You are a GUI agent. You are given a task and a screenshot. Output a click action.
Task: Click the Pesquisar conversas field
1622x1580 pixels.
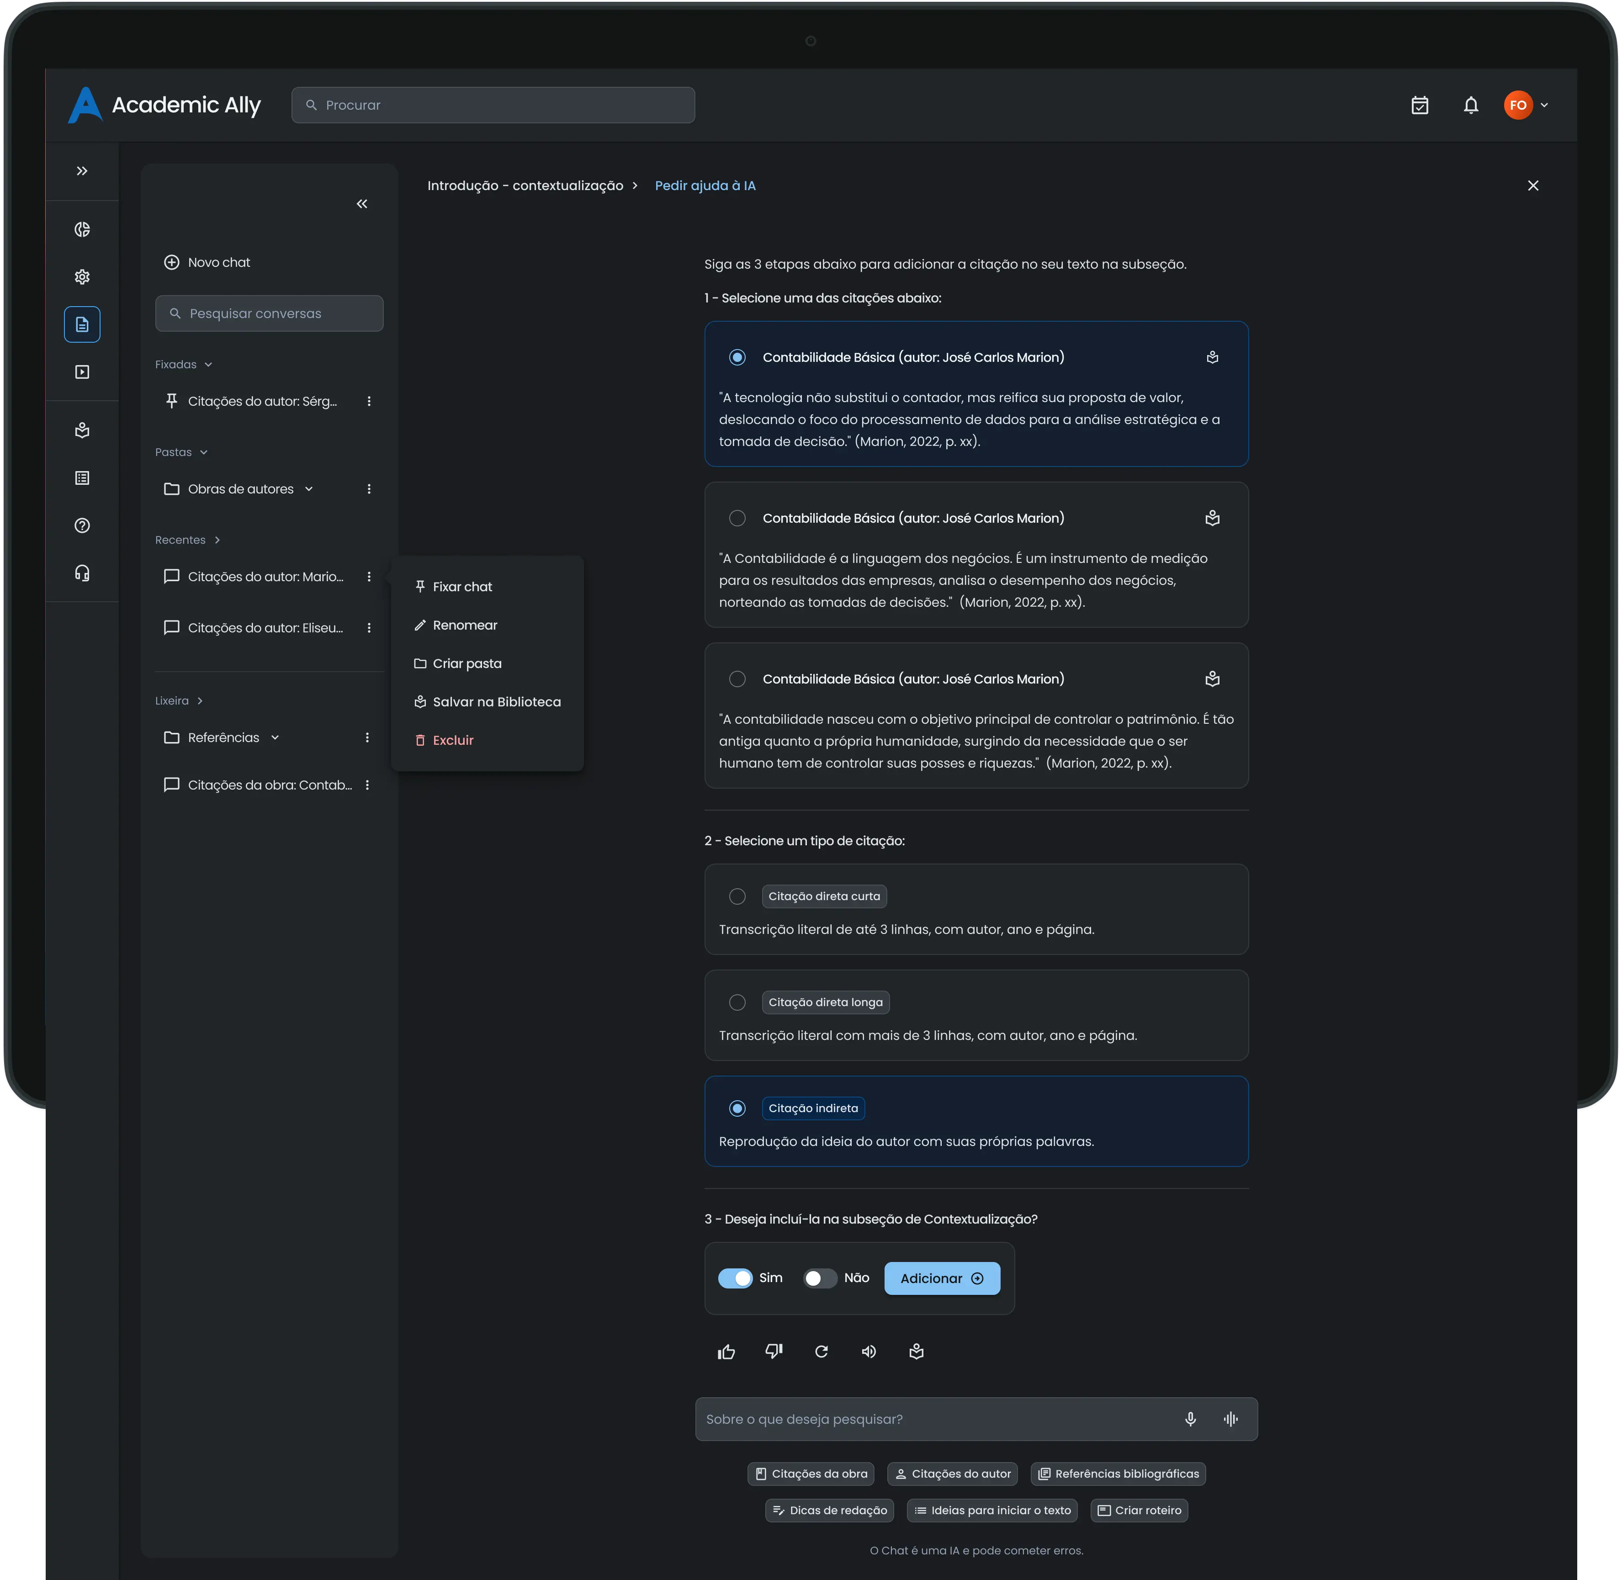(269, 314)
